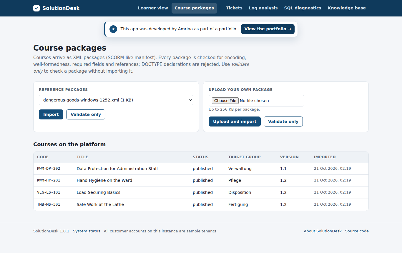Viewport: 402px width, 253px height.
Task: Click No file chosen text
Action: pyautogui.click(x=254, y=101)
